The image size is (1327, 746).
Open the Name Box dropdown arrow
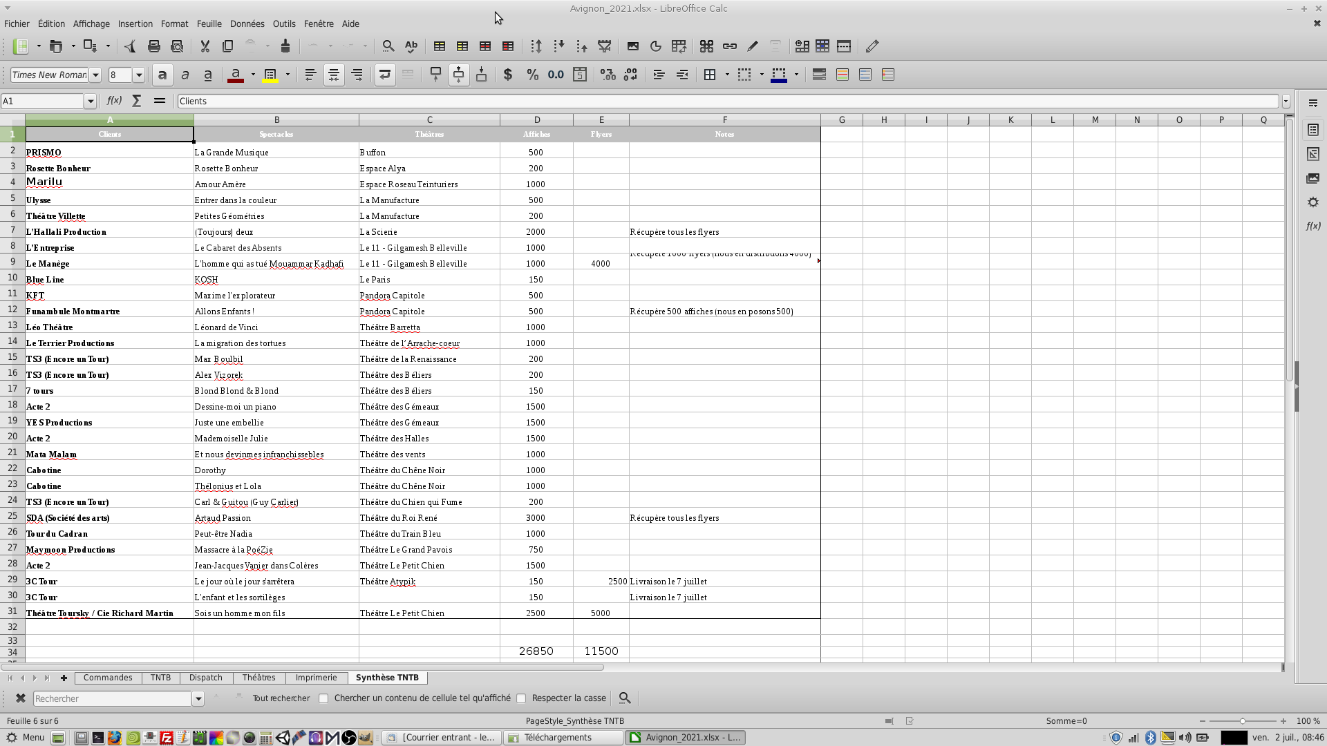click(x=90, y=101)
